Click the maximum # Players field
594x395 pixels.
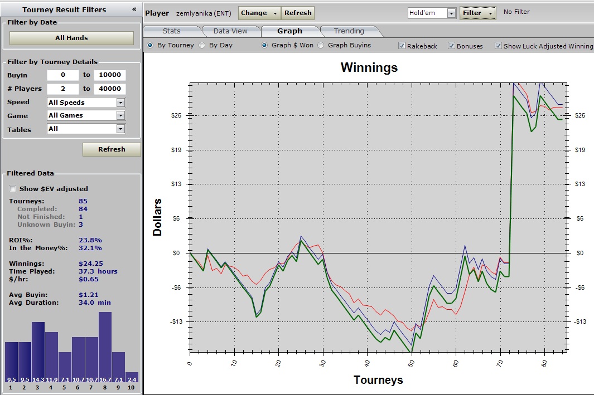(110, 89)
